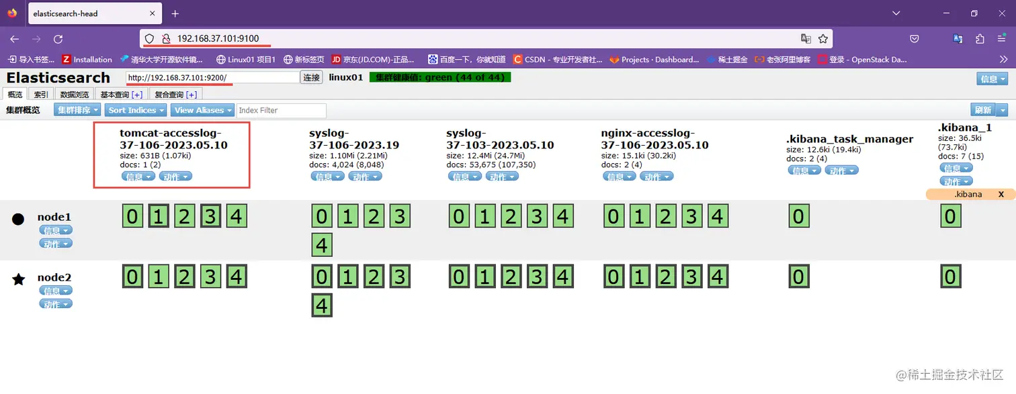Close the elasticsearch-head tab
The width and height of the screenshot is (1016, 394).
(x=151, y=13)
